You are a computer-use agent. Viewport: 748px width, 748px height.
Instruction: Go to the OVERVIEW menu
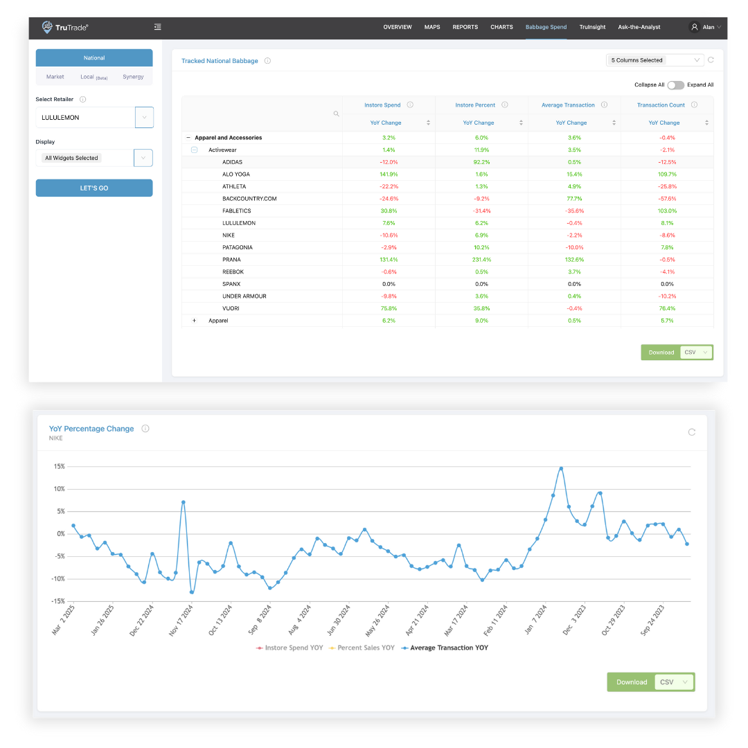pos(398,27)
